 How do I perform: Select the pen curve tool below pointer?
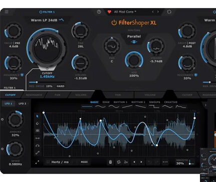tap(38, 123)
